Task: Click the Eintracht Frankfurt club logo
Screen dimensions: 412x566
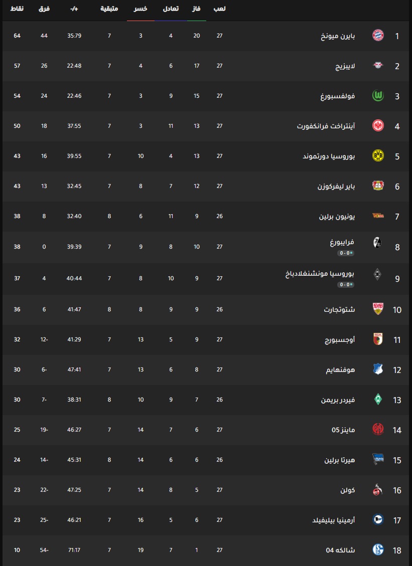Action: tap(378, 126)
